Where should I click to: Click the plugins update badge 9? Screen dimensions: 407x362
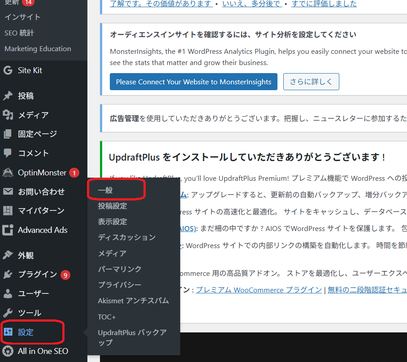pyautogui.click(x=65, y=275)
